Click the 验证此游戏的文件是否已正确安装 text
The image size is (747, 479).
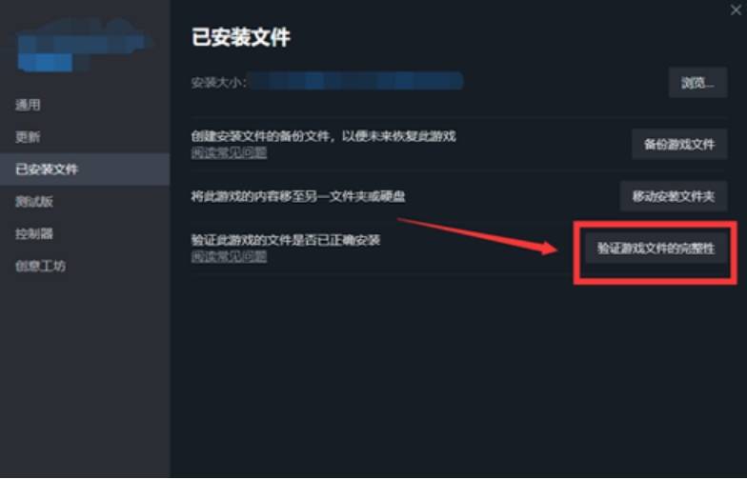pyautogui.click(x=286, y=240)
